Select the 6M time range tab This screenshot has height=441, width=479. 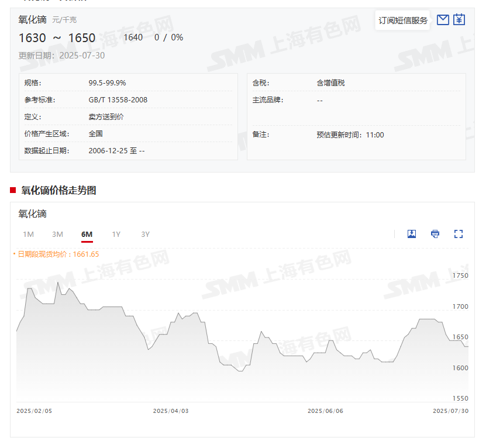(x=87, y=235)
